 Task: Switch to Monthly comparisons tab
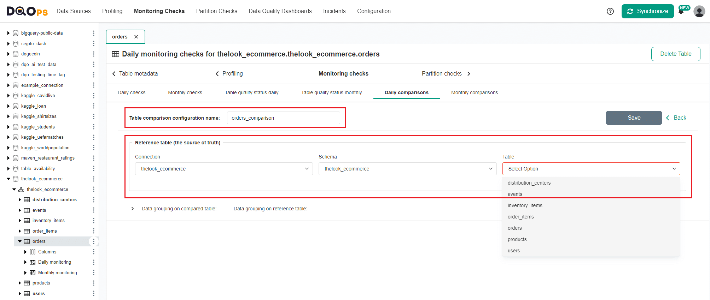pyautogui.click(x=475, y=92)
